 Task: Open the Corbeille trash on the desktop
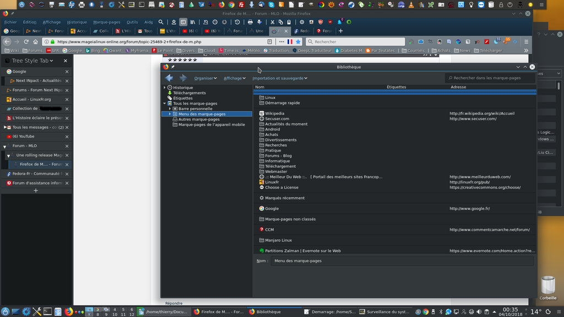coord(548,287)
